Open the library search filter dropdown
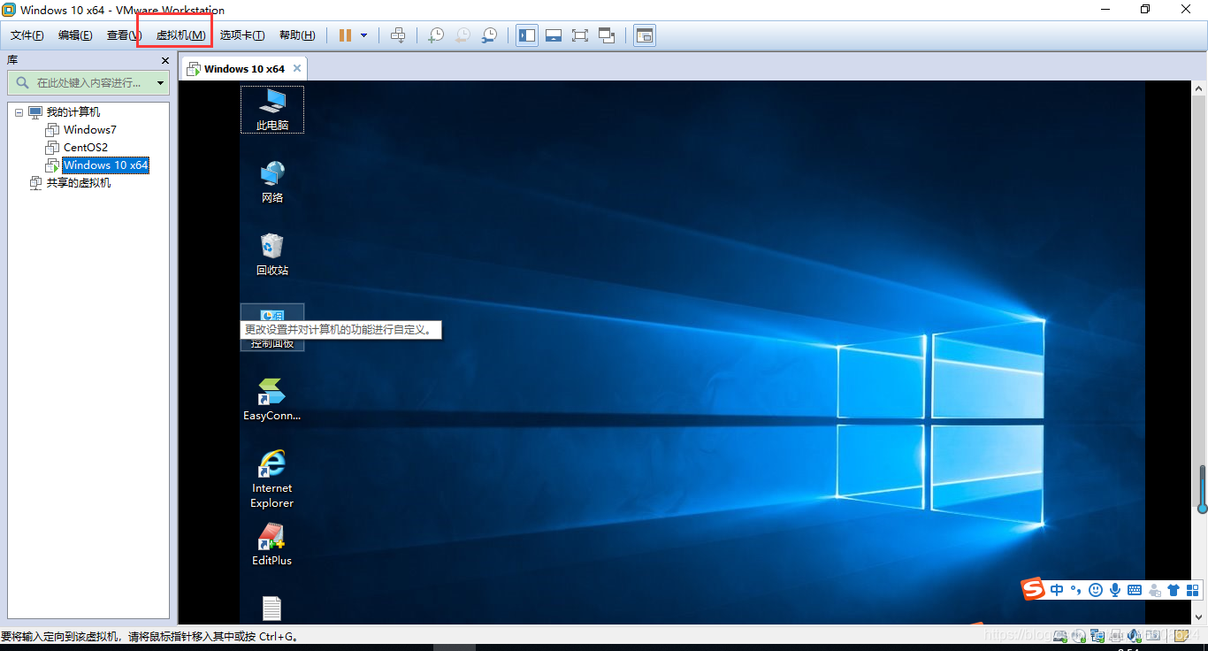 click(160, 83)
